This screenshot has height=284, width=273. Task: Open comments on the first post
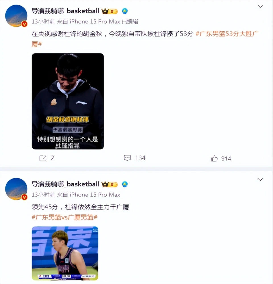pyautogui.click(x=127, y=158)
